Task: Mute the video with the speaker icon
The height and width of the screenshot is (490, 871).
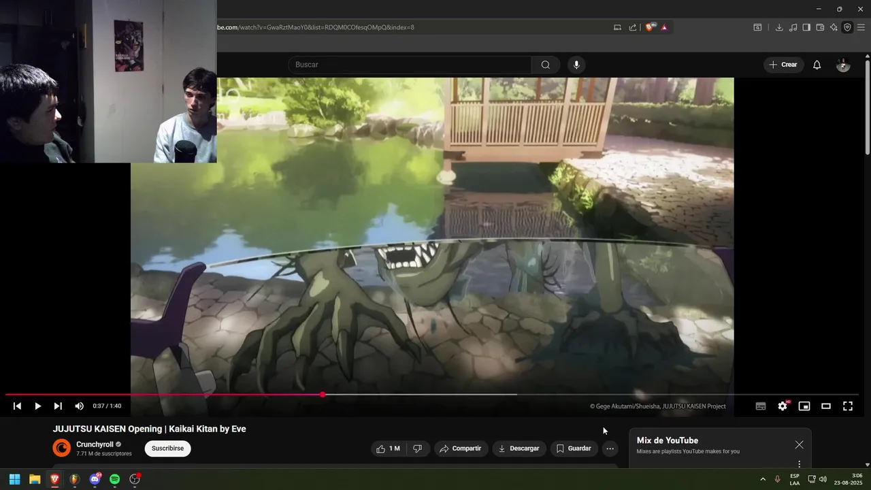Action: point(79,406)
